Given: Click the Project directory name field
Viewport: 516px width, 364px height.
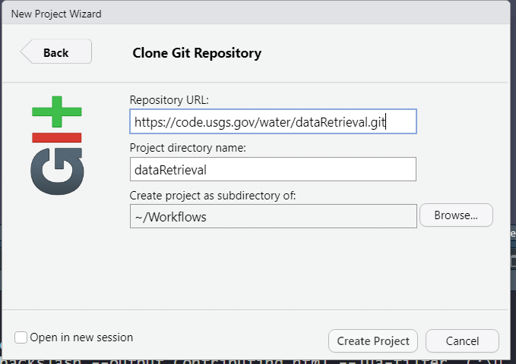Looking at the screenshot, I should click(273, 169).
